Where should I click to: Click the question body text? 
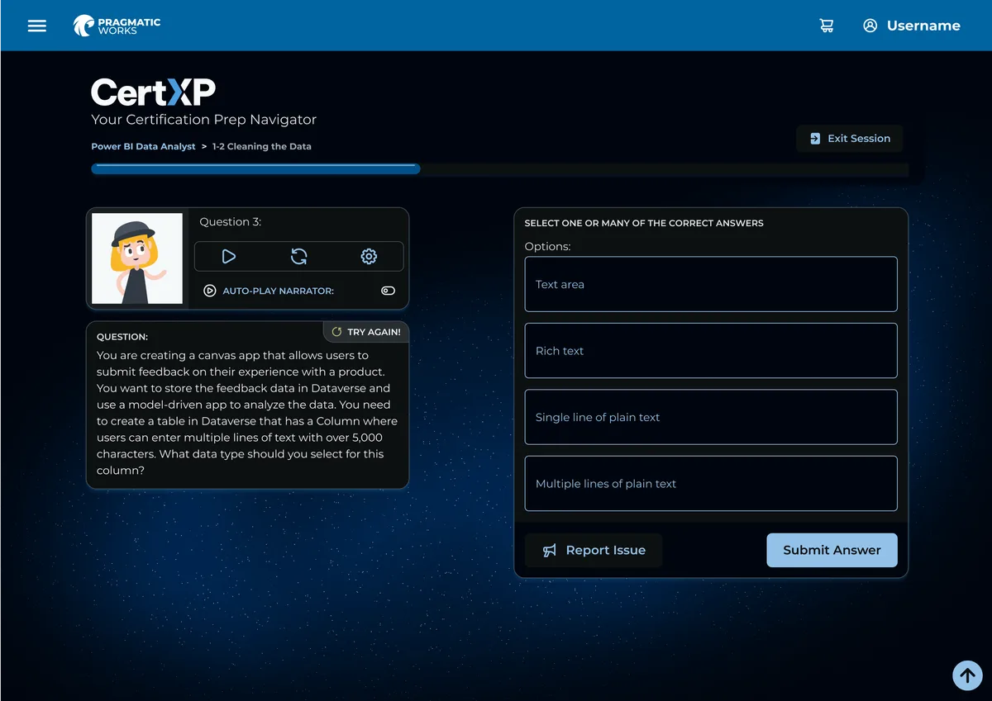(x=247, y=413)
